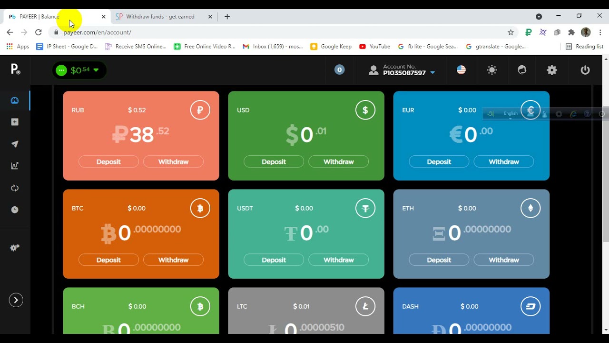Viewport: 609px width, 343px height.
Task: Open the total balance $0.54 dropdown
Action: (x=79, y=70)
